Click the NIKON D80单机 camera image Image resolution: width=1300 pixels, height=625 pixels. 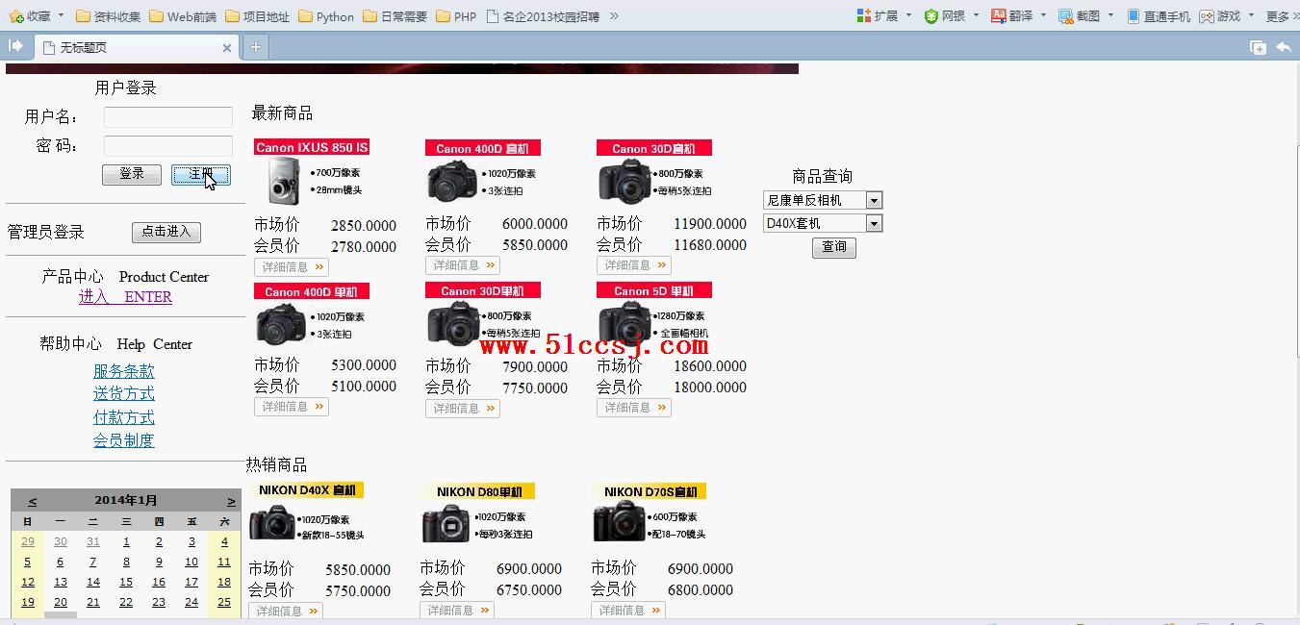pyautogui.click(x=478, y=513)
